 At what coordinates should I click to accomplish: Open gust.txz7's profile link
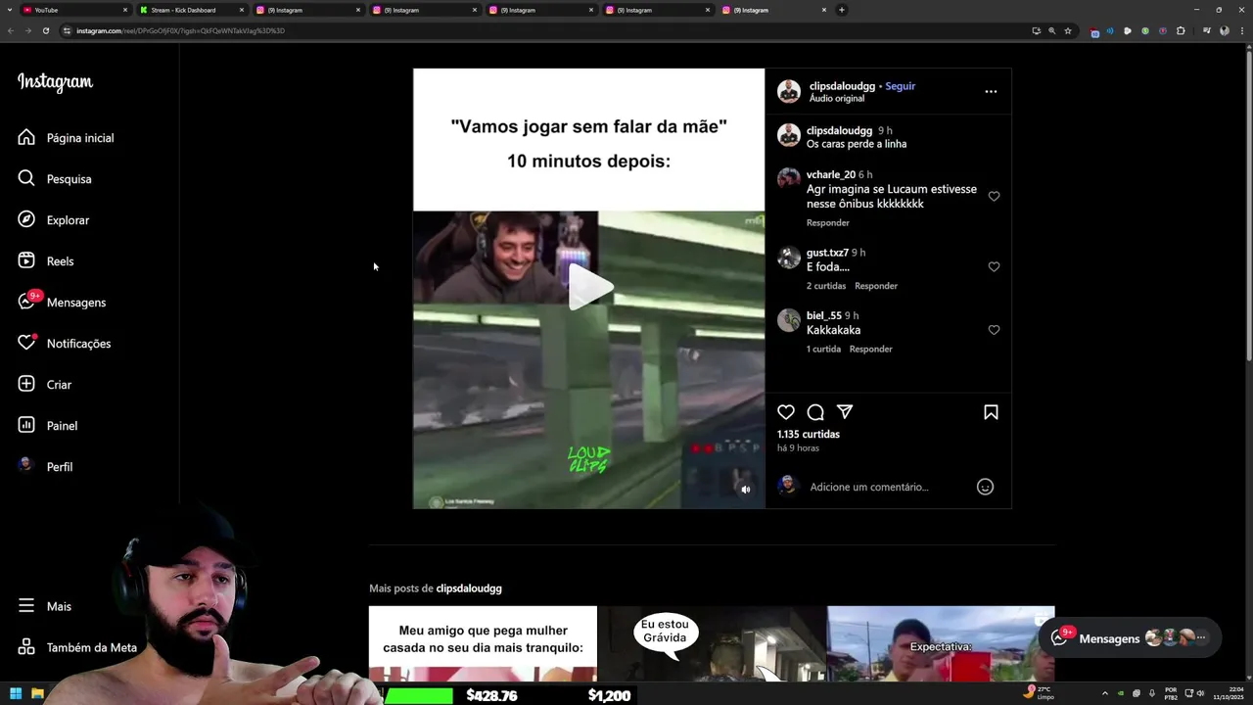[x=827, y=253]
